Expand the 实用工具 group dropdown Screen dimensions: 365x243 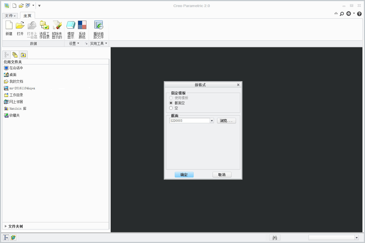[x=99, y=44]
